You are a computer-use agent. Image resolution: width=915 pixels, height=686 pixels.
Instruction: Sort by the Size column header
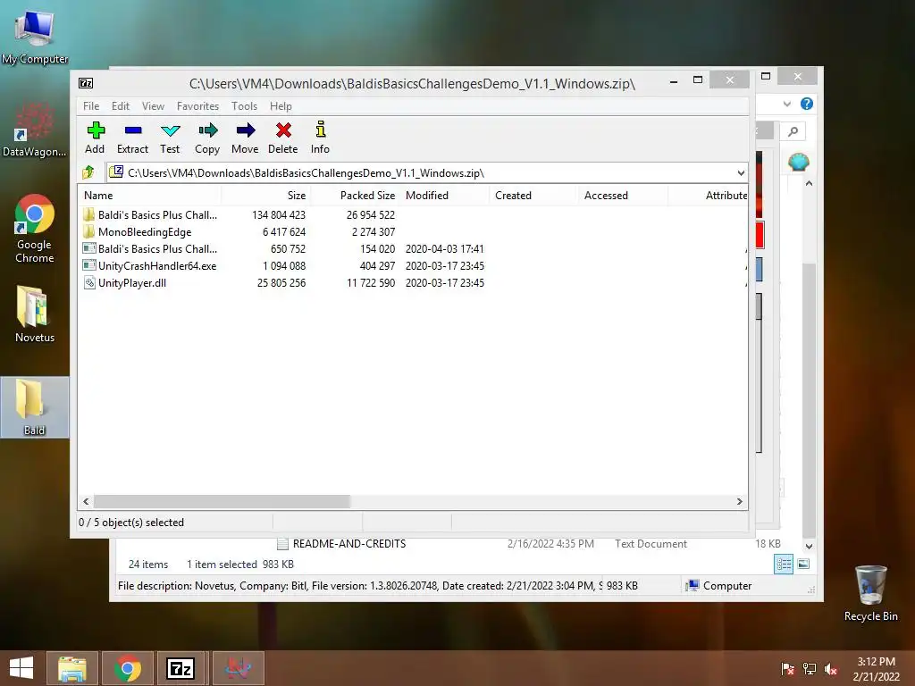coord(265,196)
